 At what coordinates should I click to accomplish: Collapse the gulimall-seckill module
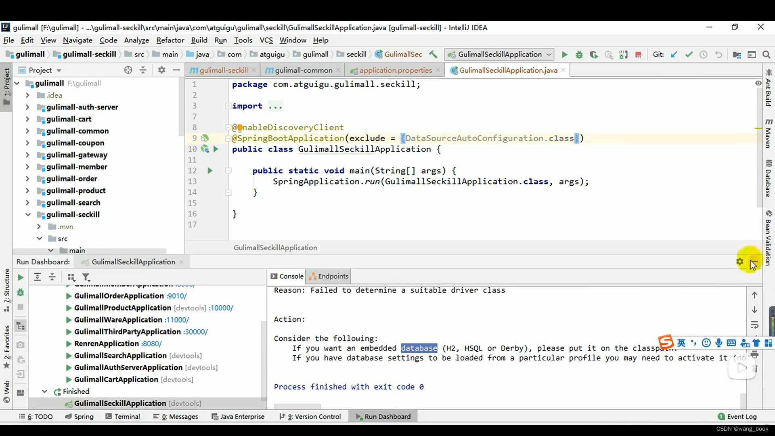27,214
